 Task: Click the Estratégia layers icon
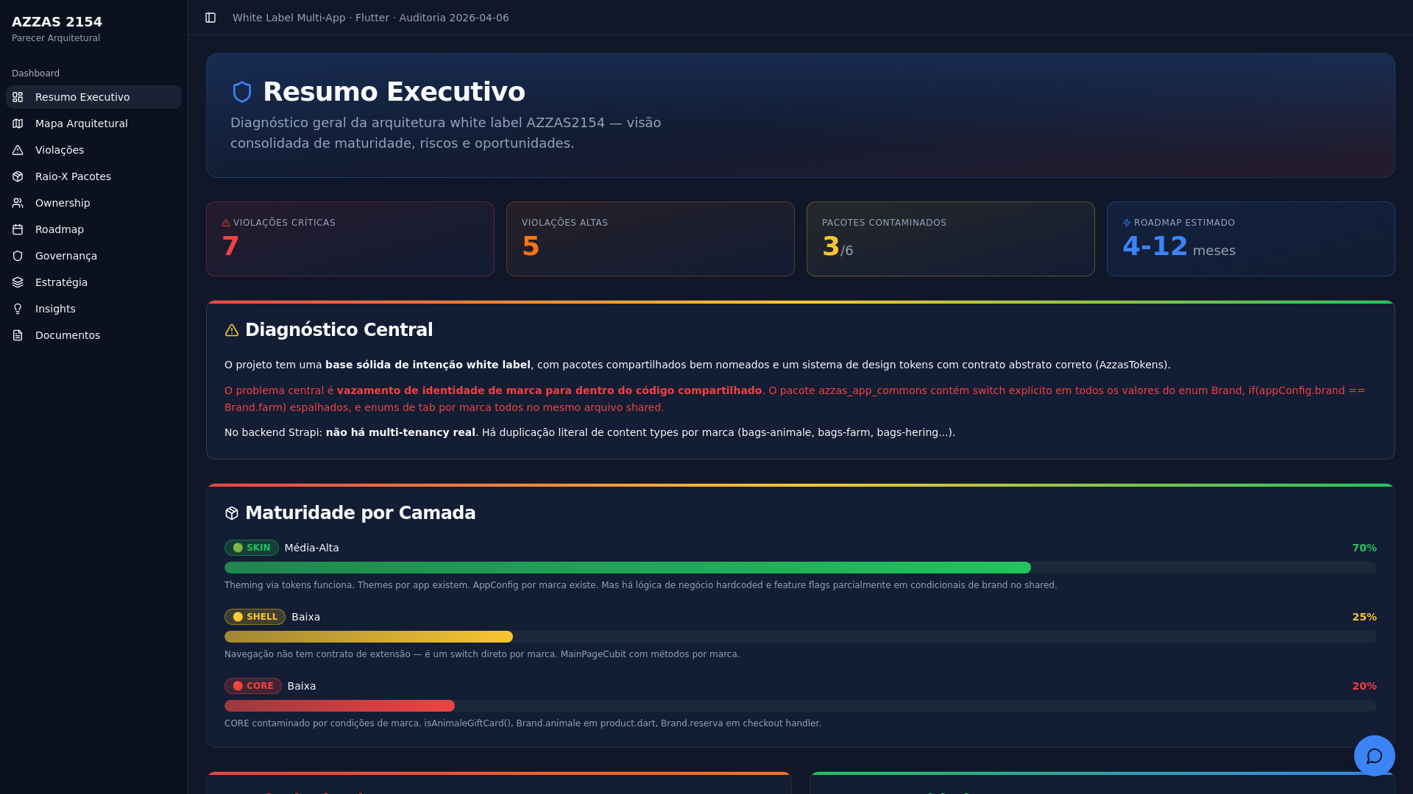click(x=18, y=282)
